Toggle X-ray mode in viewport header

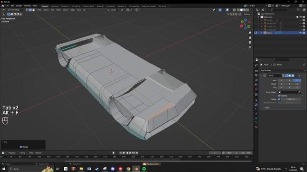(x=234, y=10)
